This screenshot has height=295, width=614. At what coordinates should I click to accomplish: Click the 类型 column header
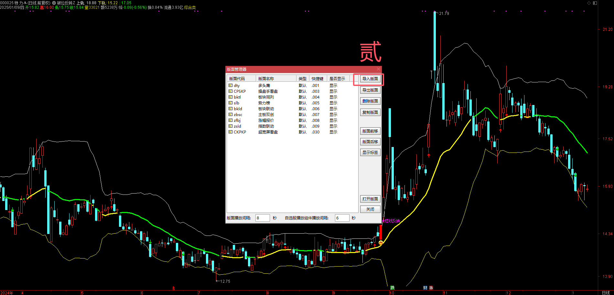(x=303, y=79)
